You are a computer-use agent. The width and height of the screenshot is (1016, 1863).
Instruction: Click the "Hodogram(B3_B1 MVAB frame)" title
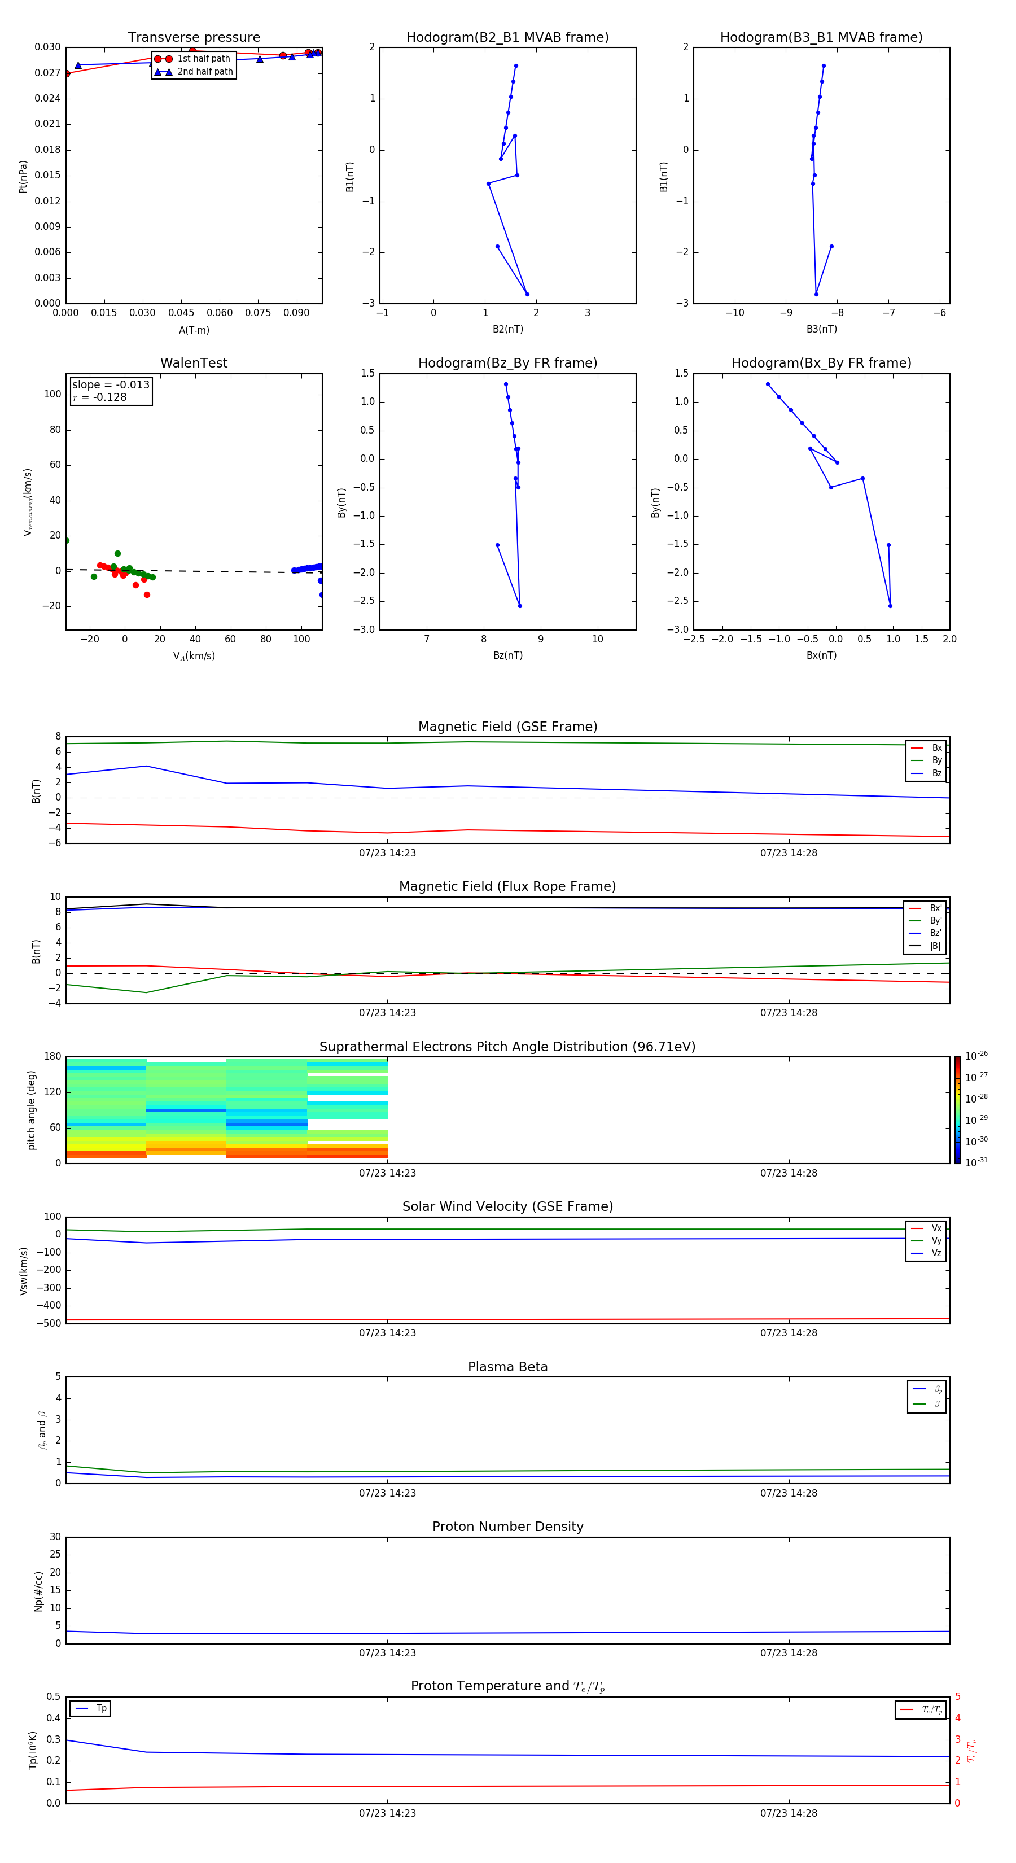pyautogui.click(x=821, y=38)
